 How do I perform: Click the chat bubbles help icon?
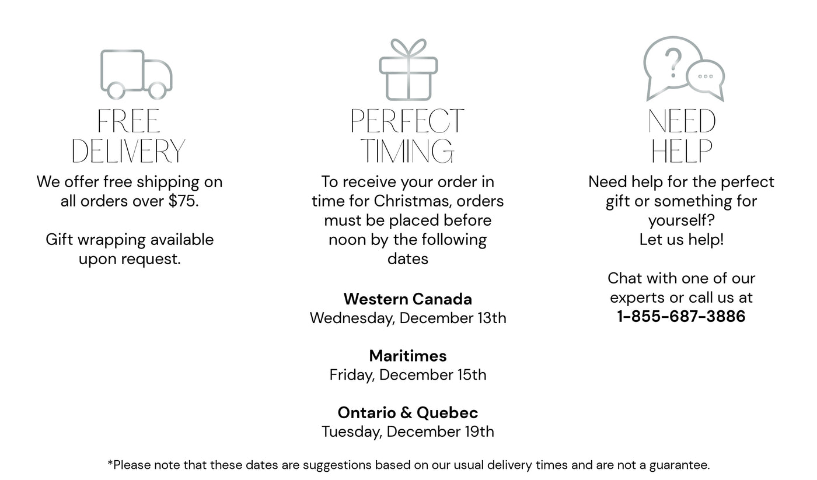pos(684,69)
